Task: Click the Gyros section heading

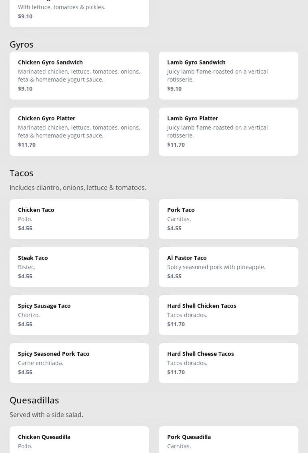Action: [22, 44]
